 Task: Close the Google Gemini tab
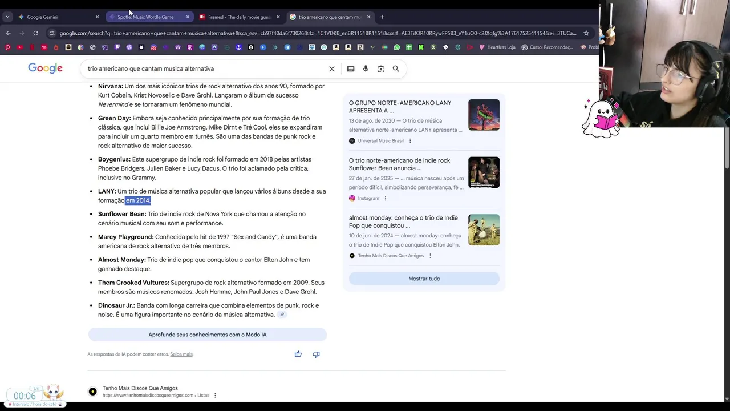point(97,17)
